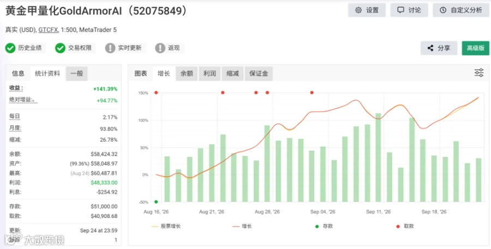Viewport: 491px width, 249px height.
Task: Click the 缩减 26.78% value
Action: coord(109,140)
